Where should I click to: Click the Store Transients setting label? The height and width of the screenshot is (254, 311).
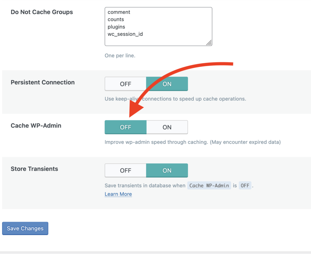point(34,169)
